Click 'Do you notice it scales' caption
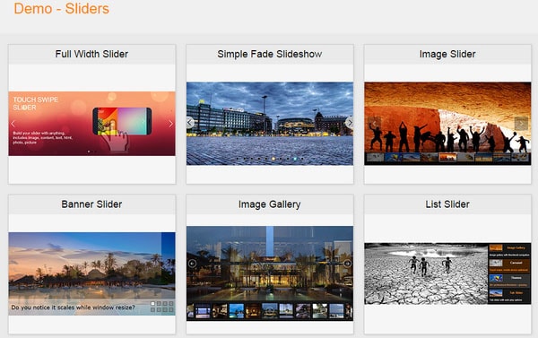 coord(74,308)
